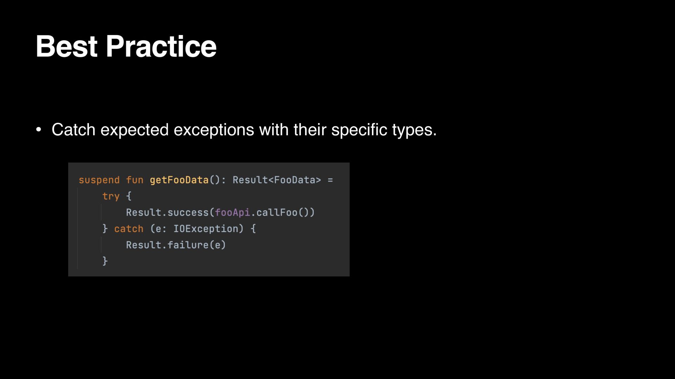Image resolution: width=675 pixels, height=379 pixels.
Task: Click the "Result.failure(e)" line
Action: pyautogui.click(x=176, y=245)
